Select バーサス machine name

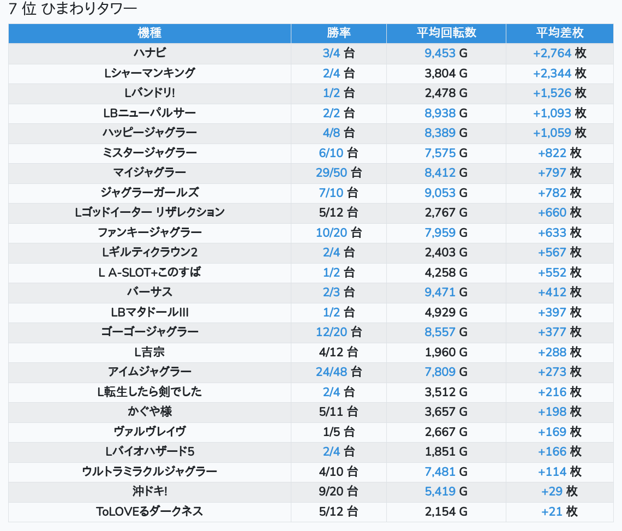pyautogui.click(x=149, y=292)
